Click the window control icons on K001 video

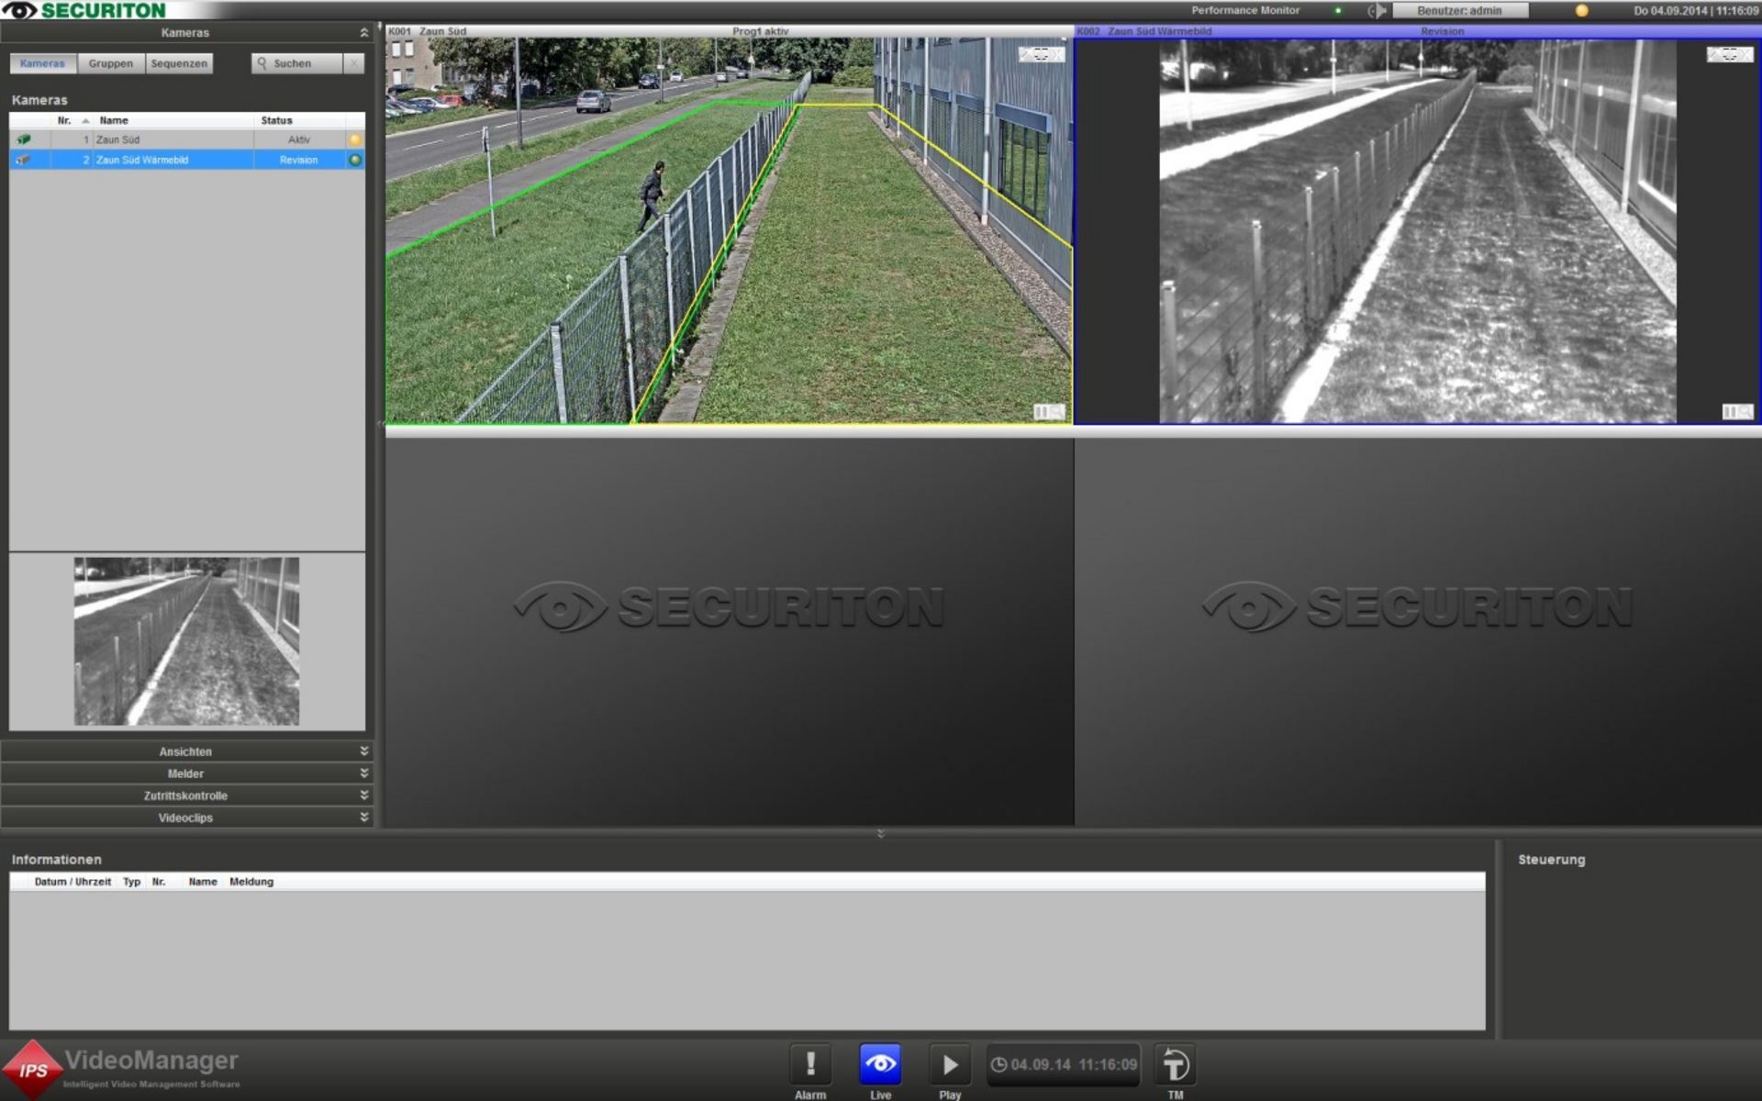[x=1042, y=55]
